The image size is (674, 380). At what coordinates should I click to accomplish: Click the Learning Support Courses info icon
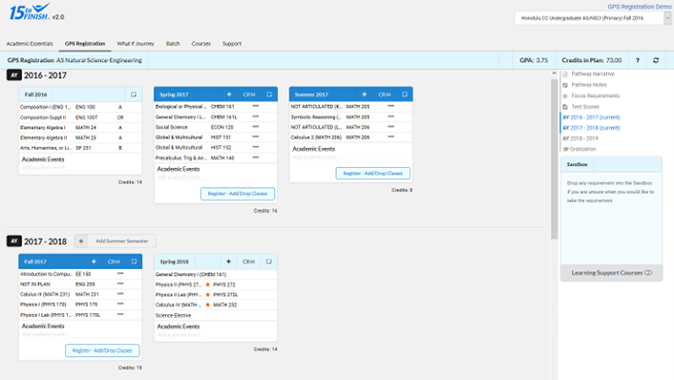648,273
